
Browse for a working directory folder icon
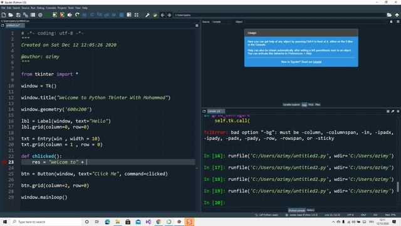tap(389, 15)
